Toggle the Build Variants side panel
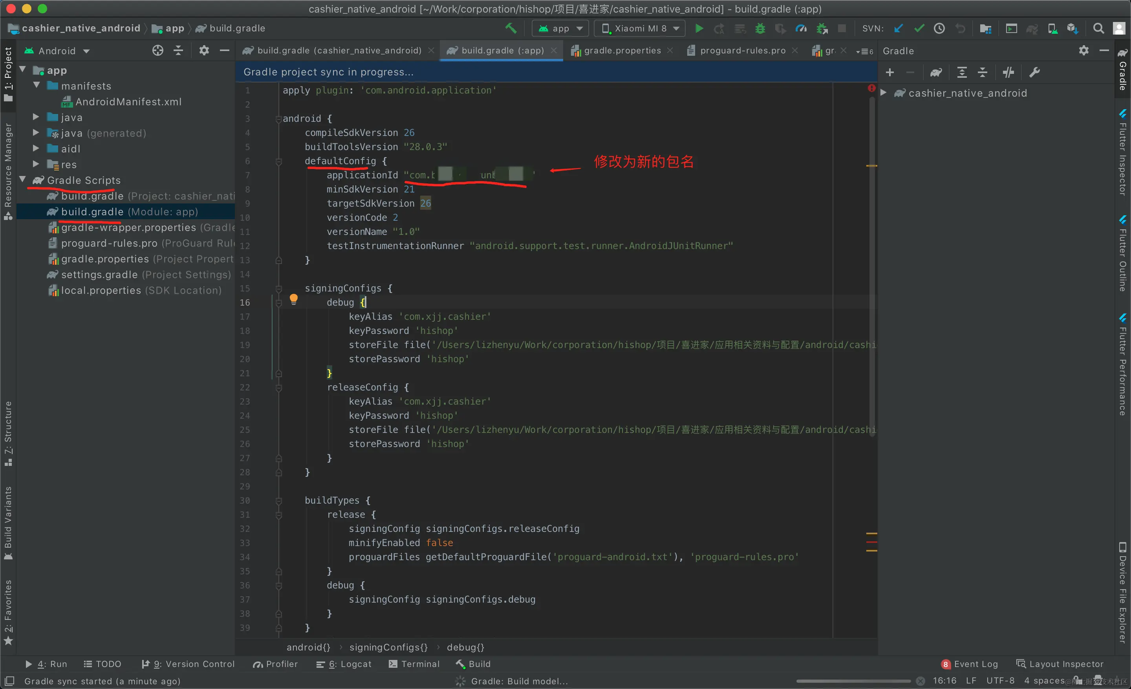Viewport: 1131px width, 689px height. pyautogui.click(x=8, y=523)
